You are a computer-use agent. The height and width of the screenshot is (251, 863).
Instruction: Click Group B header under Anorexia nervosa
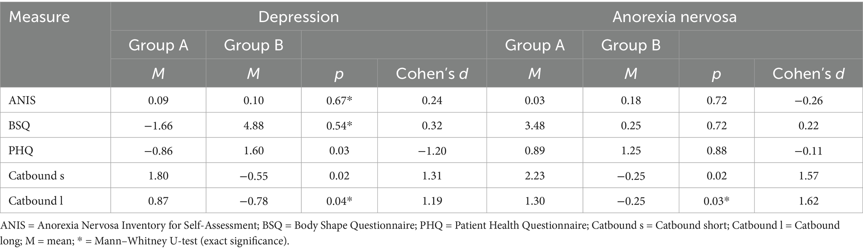[631, 45]
